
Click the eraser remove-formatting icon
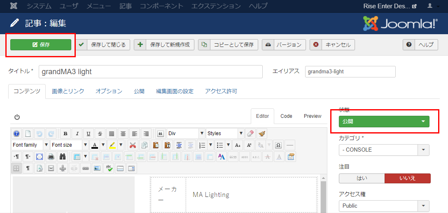pos(250,133)
